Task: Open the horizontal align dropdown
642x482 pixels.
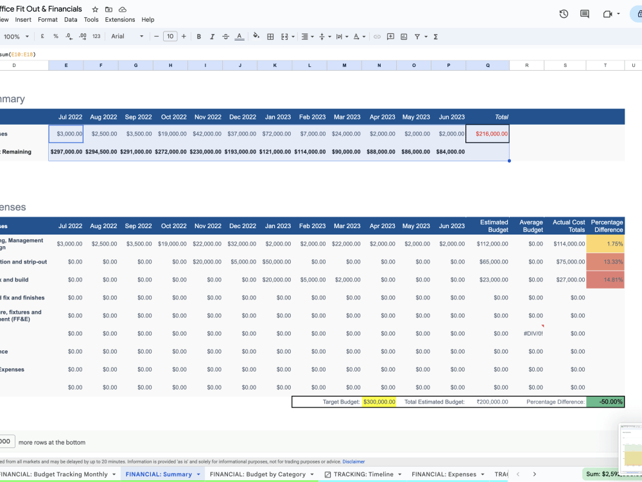Action: 312,36
